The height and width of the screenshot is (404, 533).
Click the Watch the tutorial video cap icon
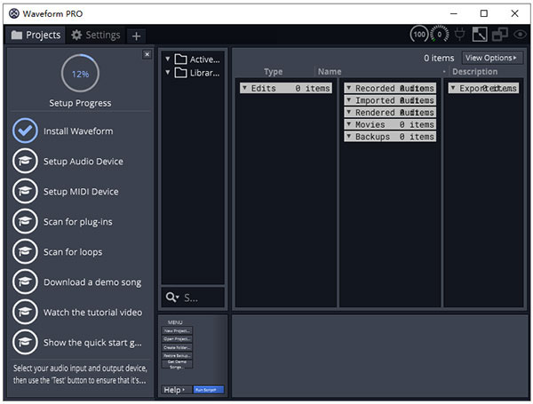pos(25,313)
